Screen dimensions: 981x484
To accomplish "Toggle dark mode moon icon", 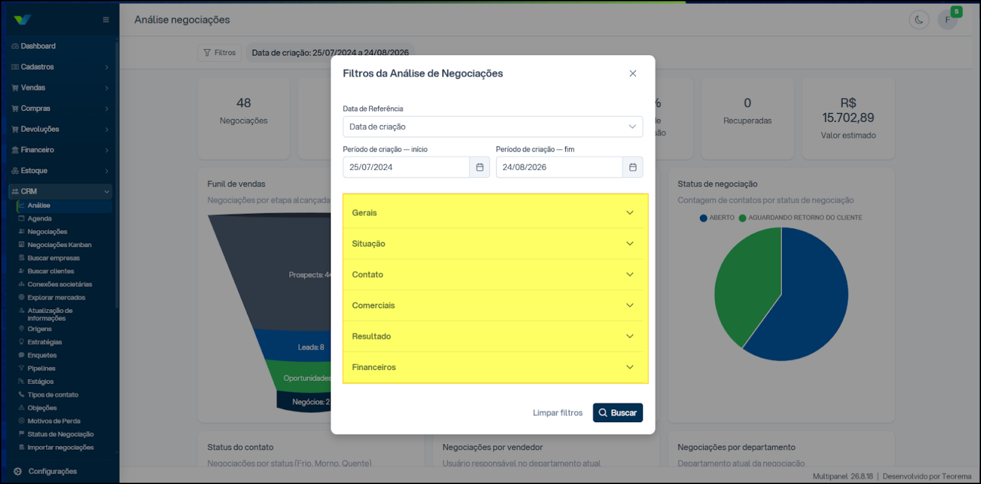I will tap(918, 20).
